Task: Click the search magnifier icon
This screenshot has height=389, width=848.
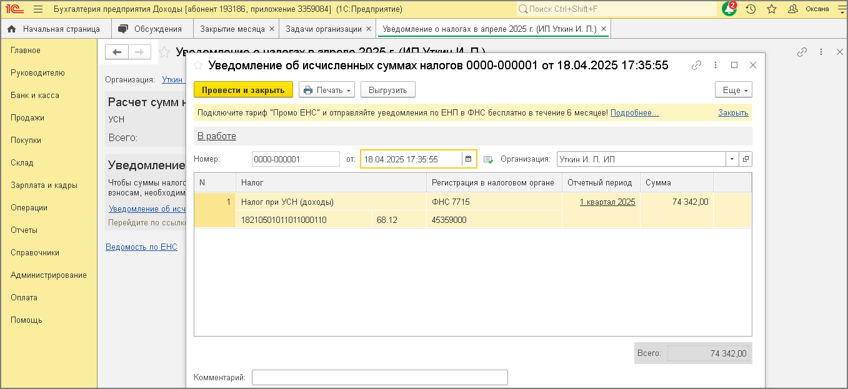Action: tap(523, 9)
